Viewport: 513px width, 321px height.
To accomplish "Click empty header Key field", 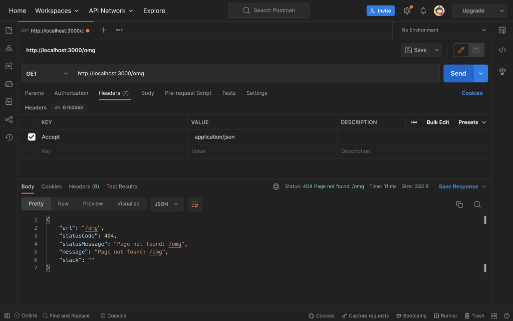I will tap(113, 151).
